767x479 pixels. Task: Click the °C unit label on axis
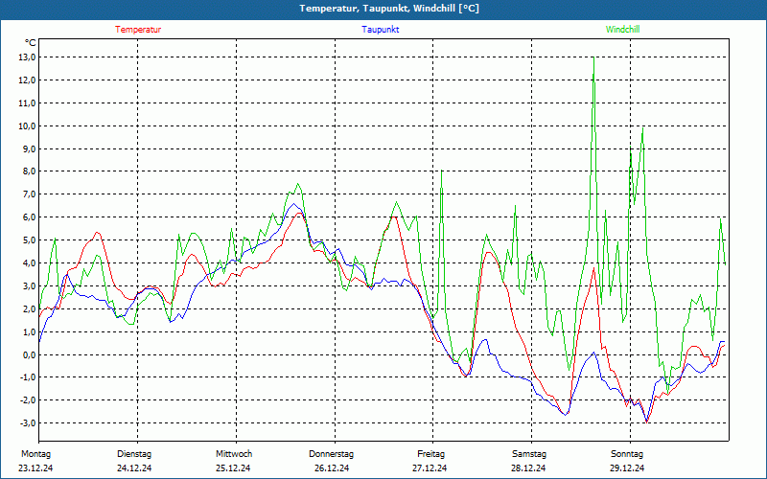[30, 43]
